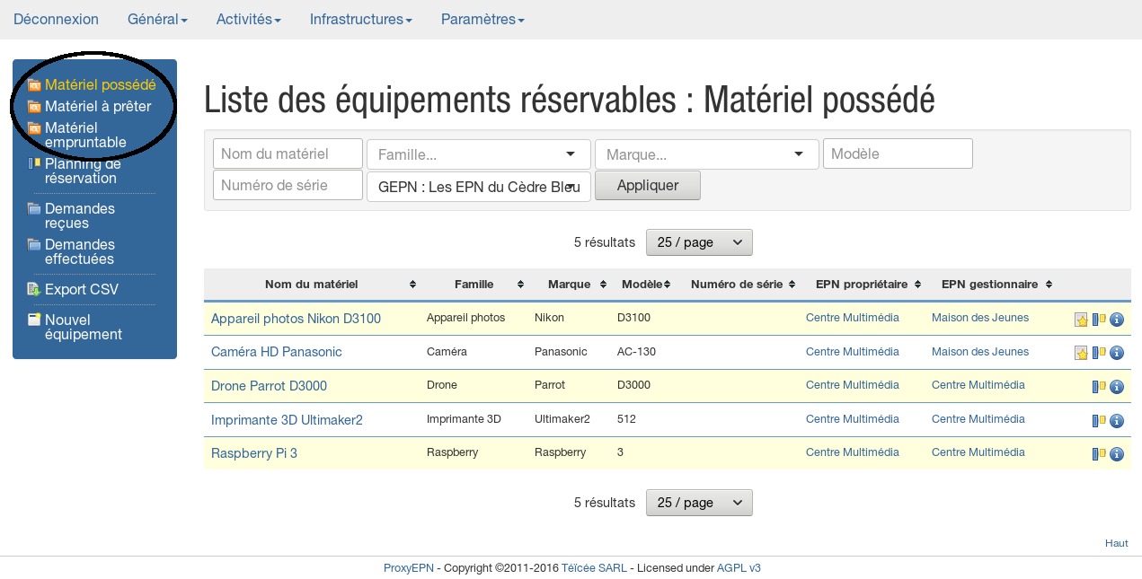Open the Matériel à prêter link
The image size is (1142, 579).
click(98, 106)
